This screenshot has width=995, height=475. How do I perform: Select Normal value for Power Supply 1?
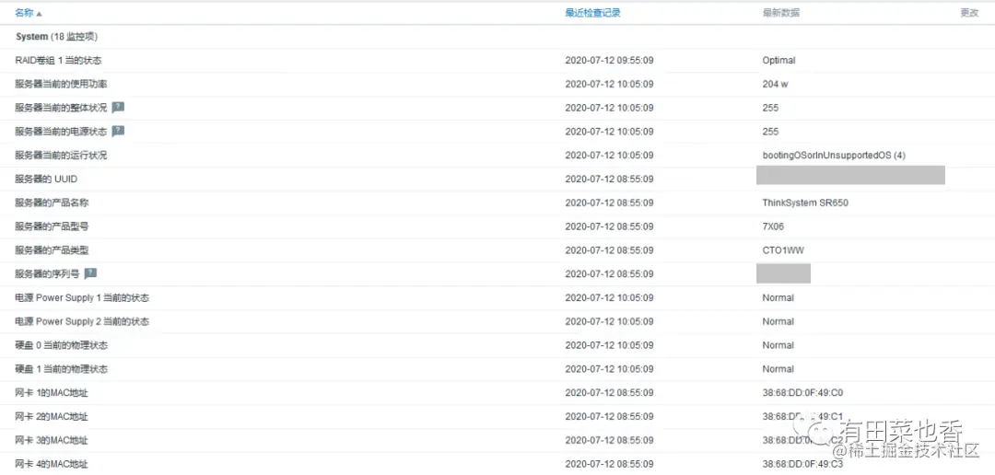click(778, 297)
